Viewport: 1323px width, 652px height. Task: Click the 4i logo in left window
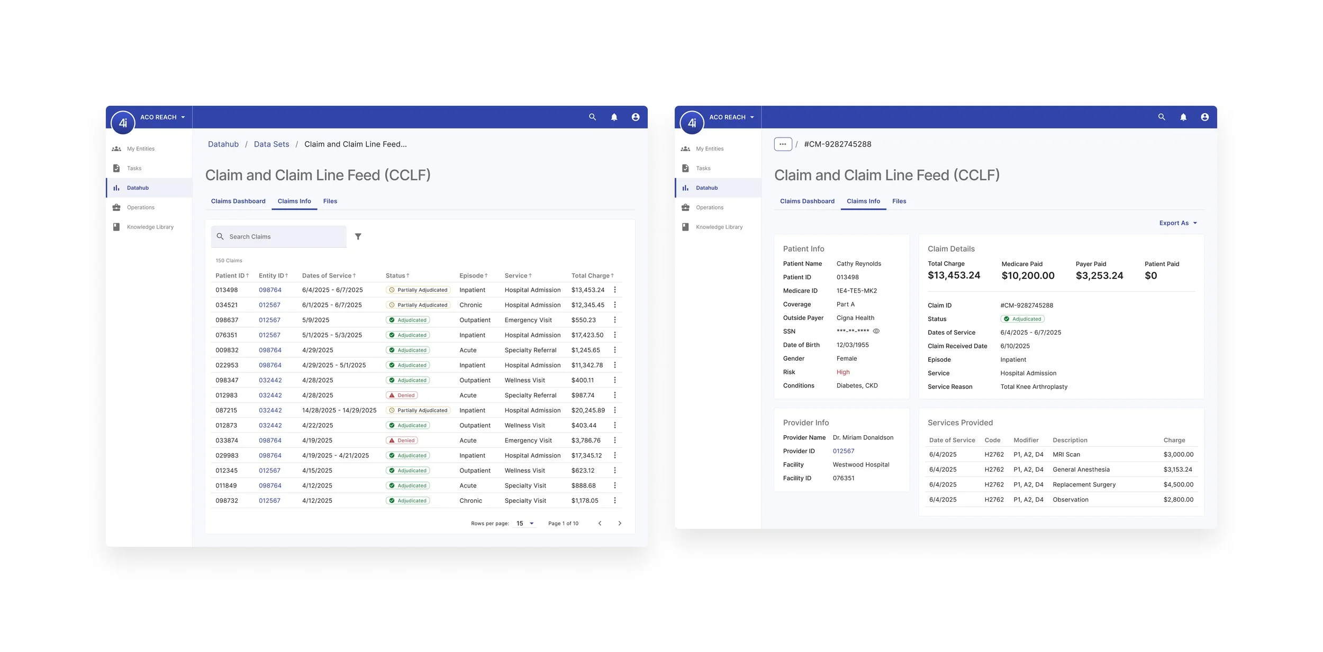pyautogui.click(x=123, y=123)
